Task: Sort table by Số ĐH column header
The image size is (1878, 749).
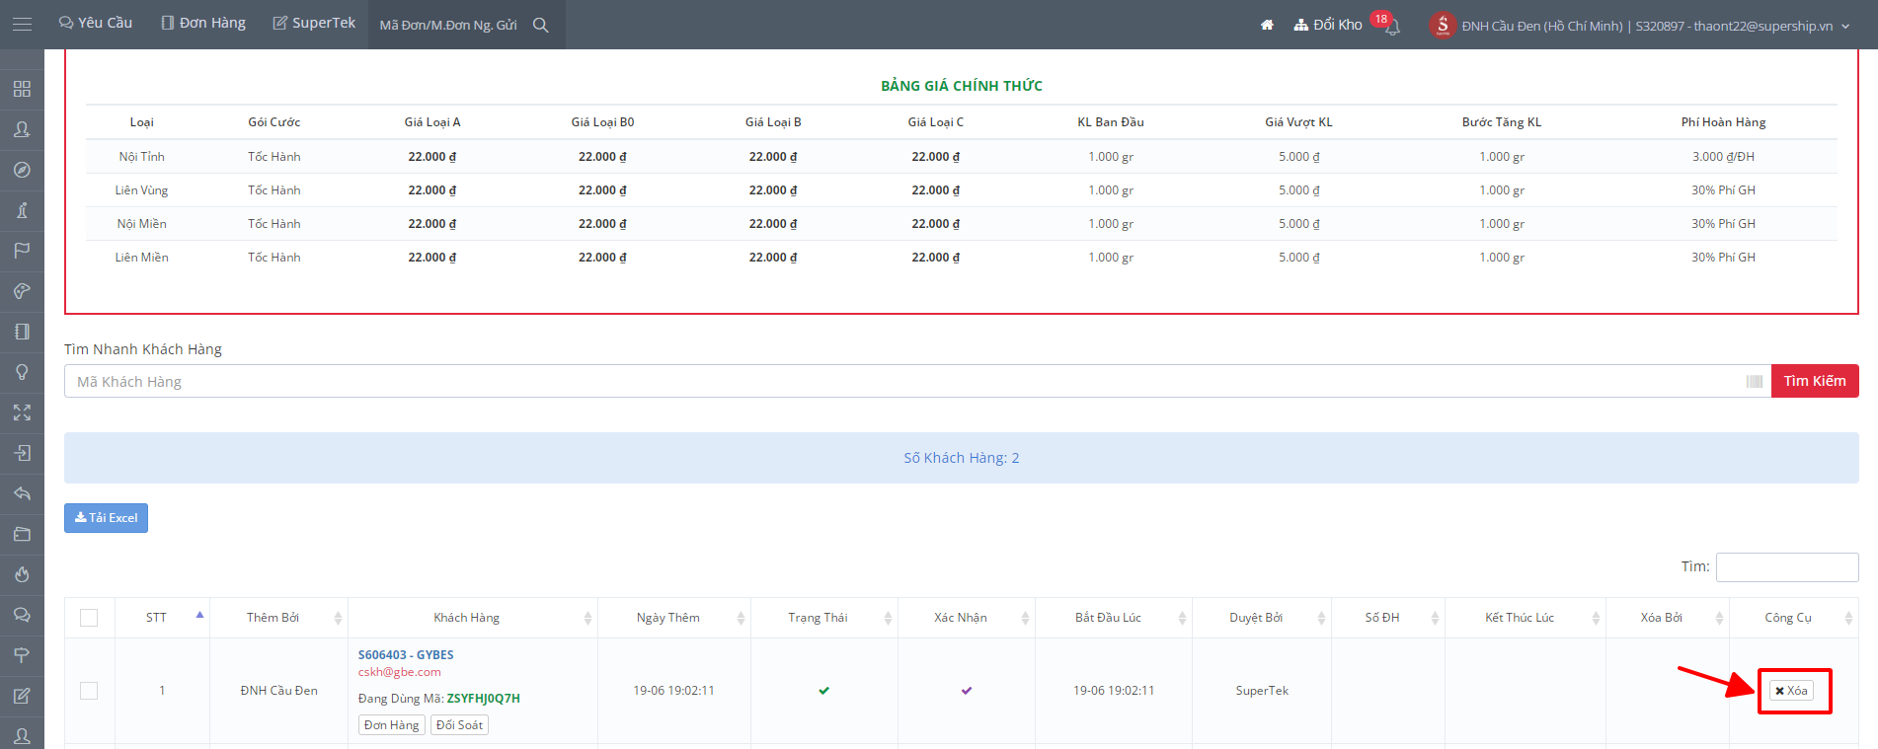Action: pyautogui.click(x=1388, y=618)
